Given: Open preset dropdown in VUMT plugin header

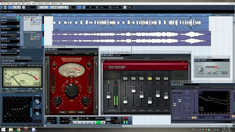Looking at the screenshot, I should [23, 61].
